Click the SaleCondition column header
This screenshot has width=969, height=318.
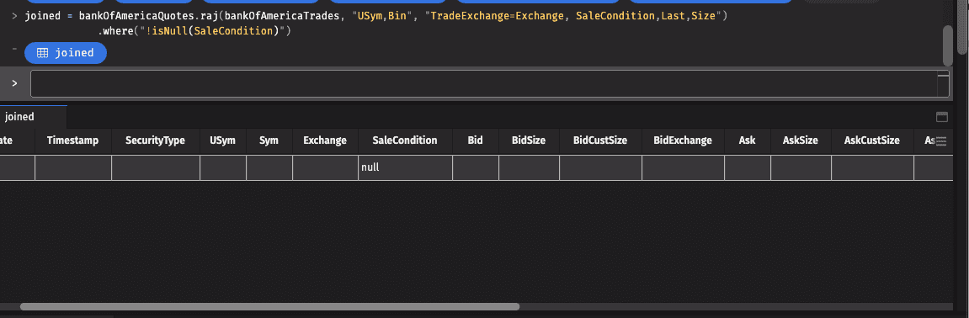pos(405,140)
